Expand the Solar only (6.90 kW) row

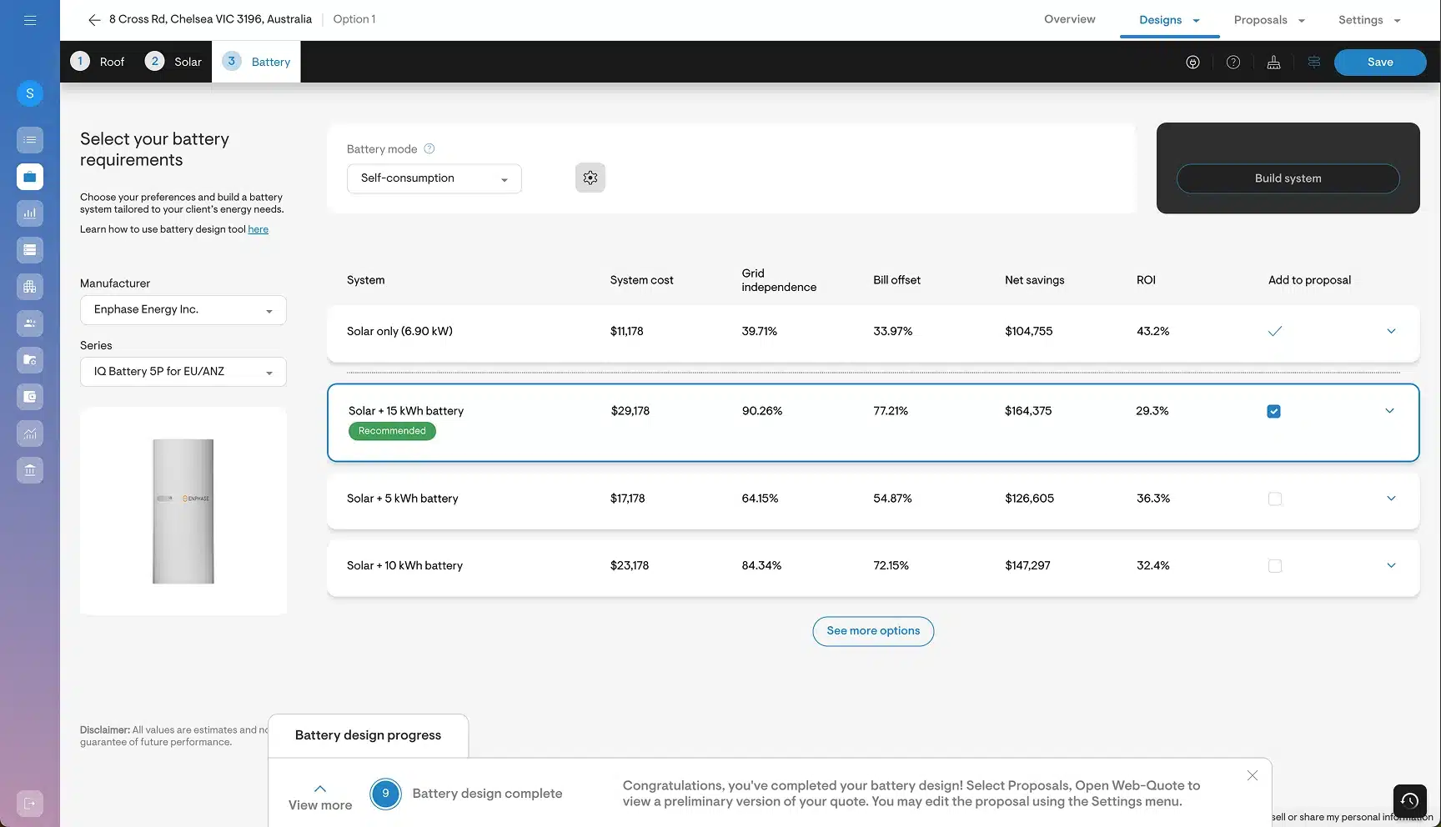pyautogui.click(x=1390, y=331)
